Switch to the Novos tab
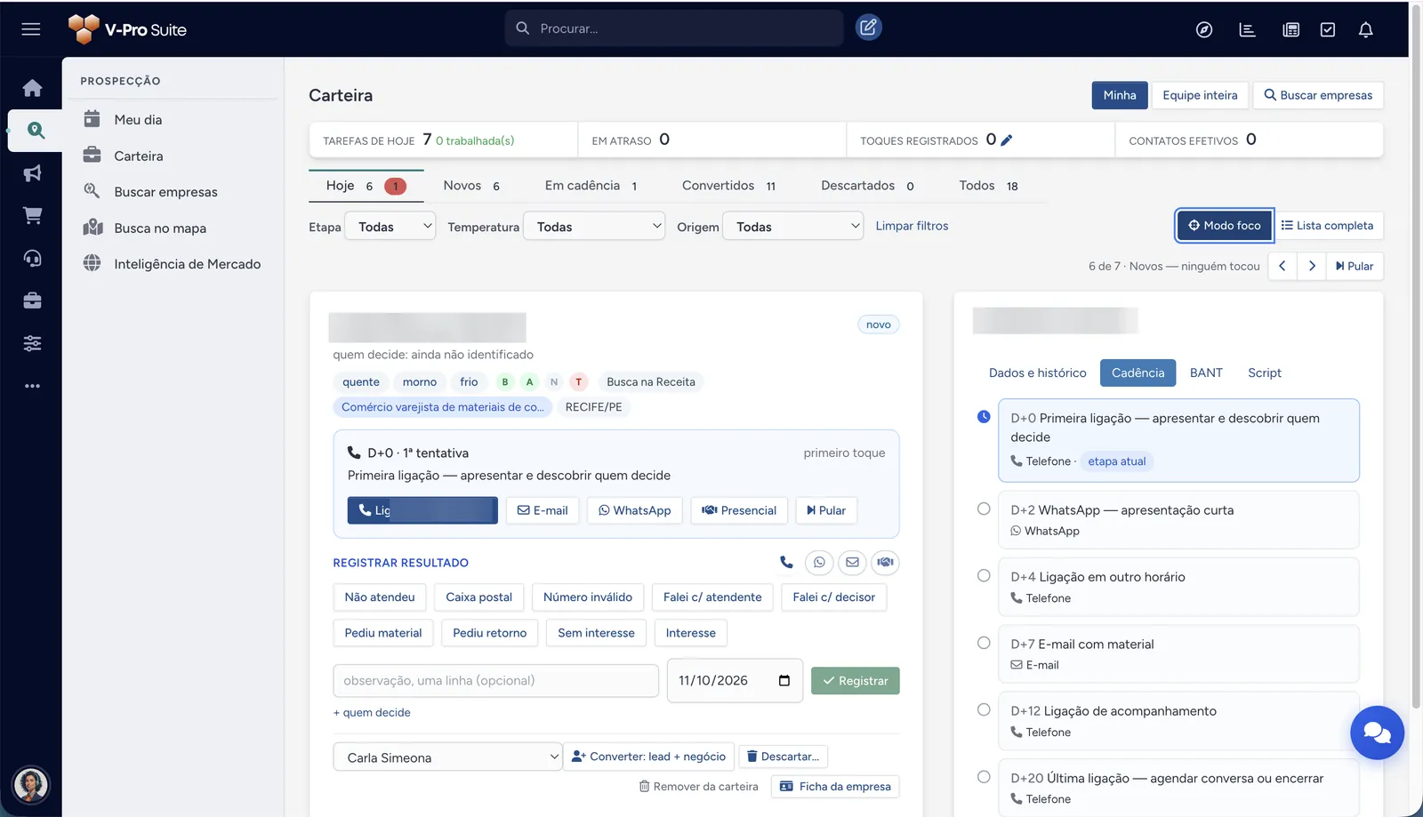This screenshot has height=817, width=1423. [471, 186]
